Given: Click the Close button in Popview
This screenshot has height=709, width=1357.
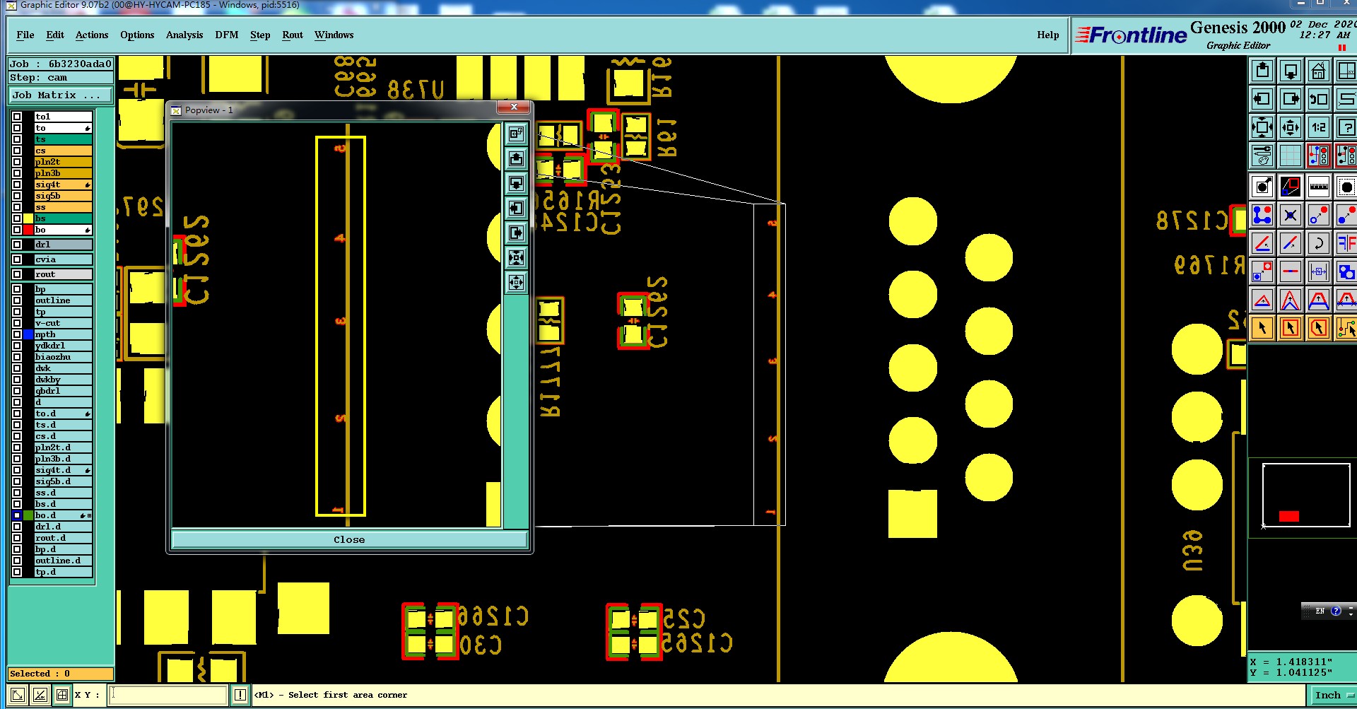Looking at the screenshot, I should [x=349, y=539].
